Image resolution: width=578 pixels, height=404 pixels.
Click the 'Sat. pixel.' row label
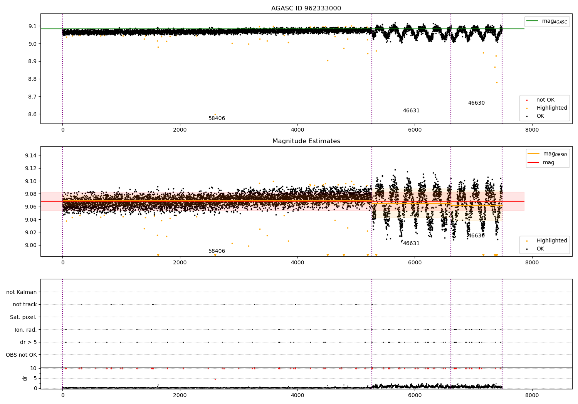23,317
